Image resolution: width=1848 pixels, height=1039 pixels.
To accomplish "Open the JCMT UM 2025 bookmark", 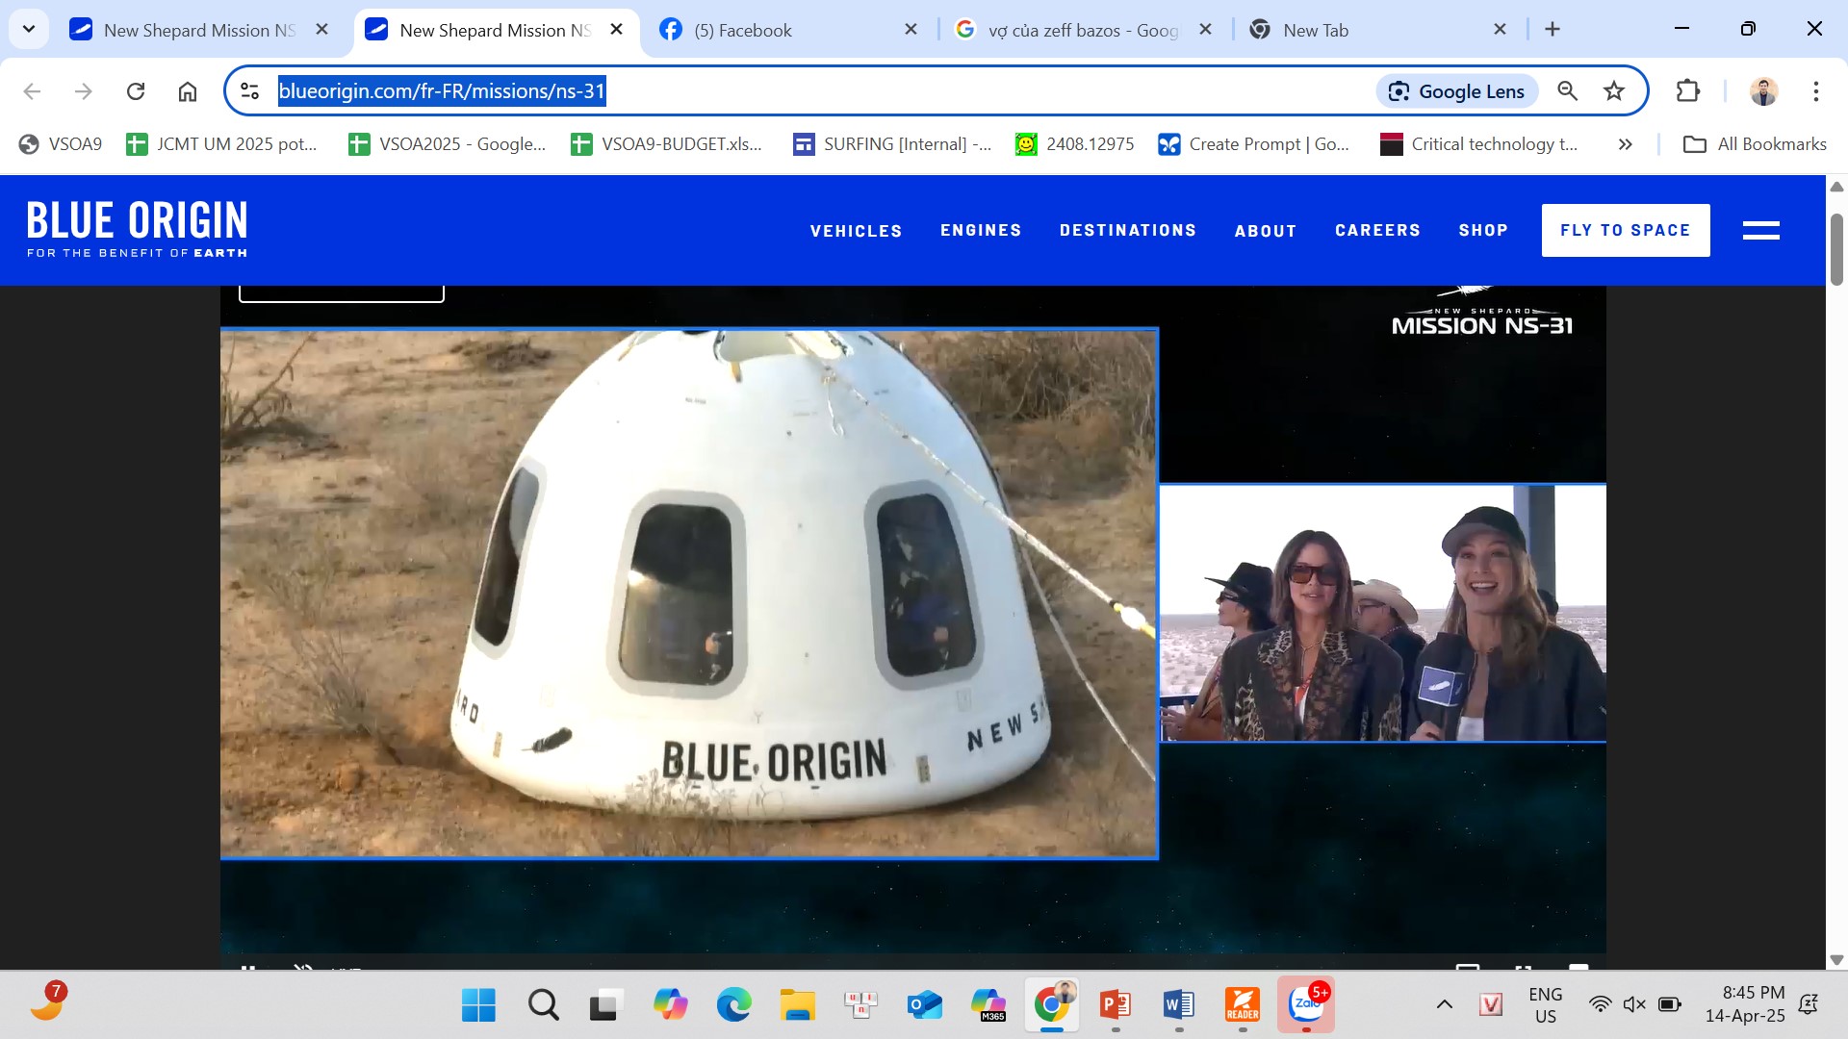I will click(x=222, y=144).
